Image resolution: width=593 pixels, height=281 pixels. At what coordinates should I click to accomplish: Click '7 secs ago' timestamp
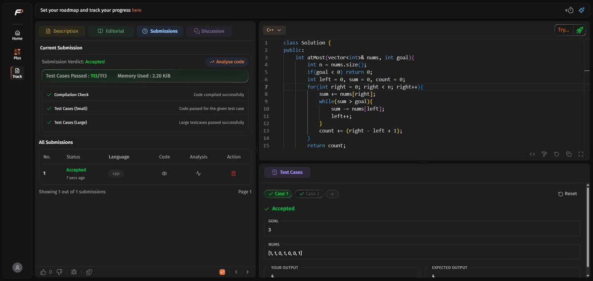75,177
